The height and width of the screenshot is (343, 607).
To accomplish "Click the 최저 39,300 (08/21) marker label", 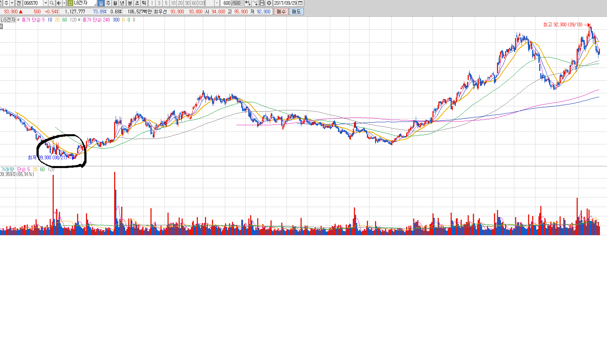I will pyautogui.click(x=47, y=157).
